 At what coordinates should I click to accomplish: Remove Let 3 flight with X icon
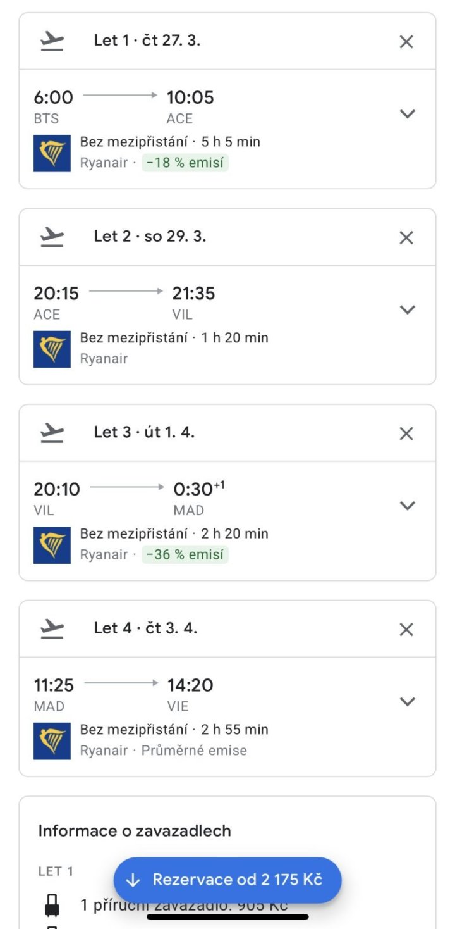(406, 433)
